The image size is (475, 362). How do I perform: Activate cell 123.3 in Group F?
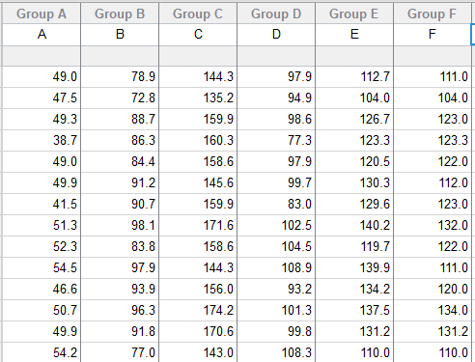[433, 140]
